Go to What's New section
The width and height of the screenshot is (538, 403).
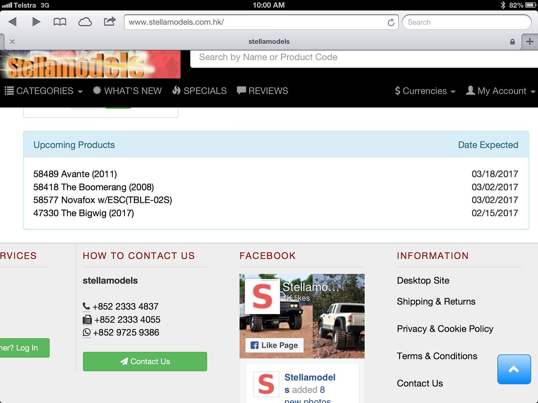click(127, 91)
